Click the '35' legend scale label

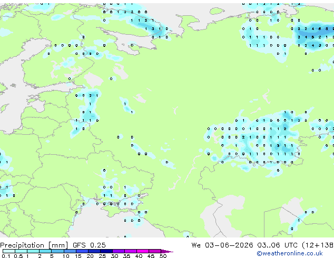pos(126,256)
